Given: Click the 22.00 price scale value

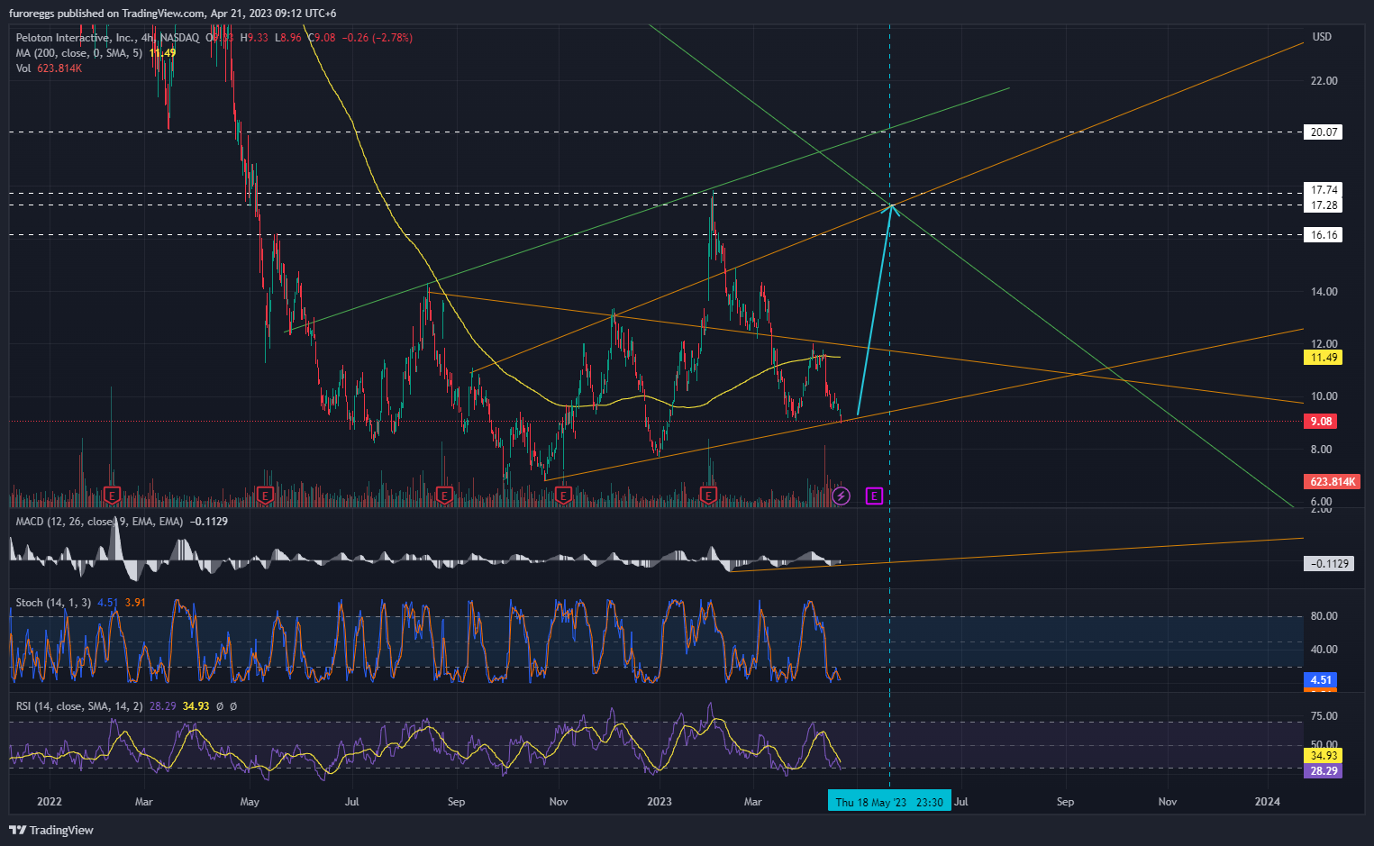Looking at the screenshot, I should coord(1324,81).
